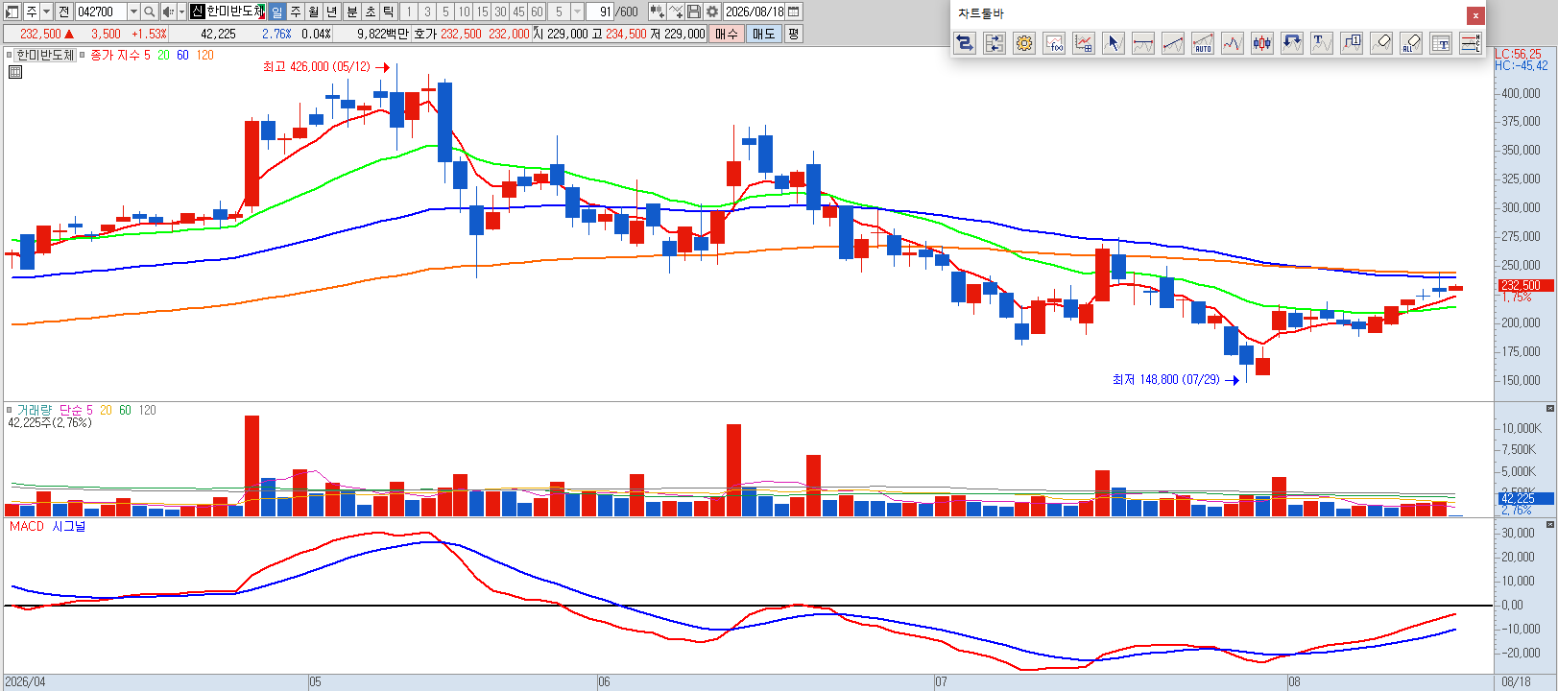Click the 전 button beside stock code
1558x691 pixels.
(63, 12)
